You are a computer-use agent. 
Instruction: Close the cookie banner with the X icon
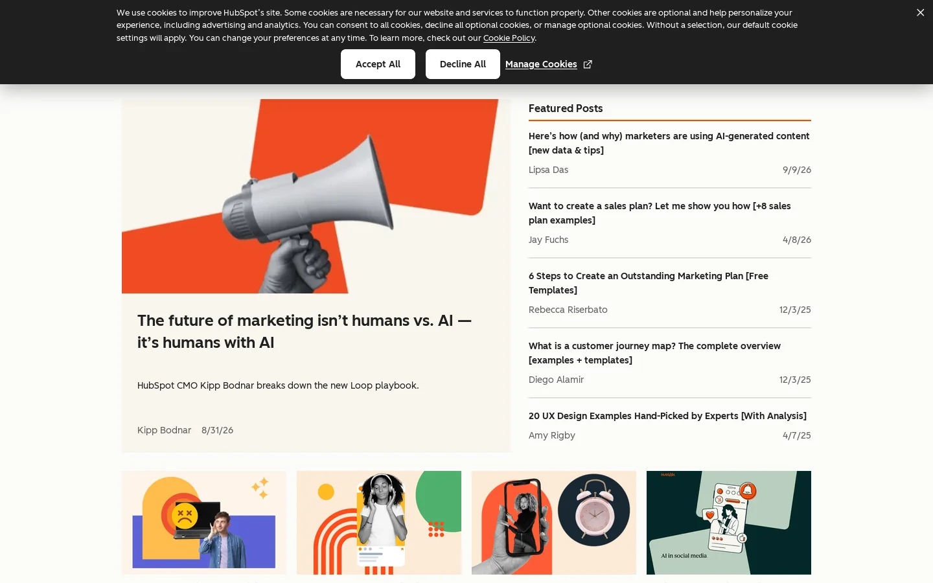920,13
